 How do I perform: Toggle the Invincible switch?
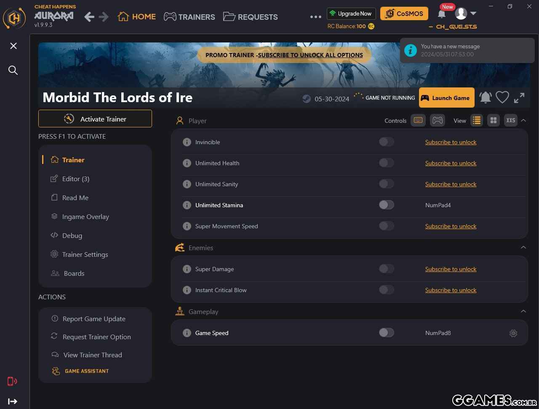(x=386, y=142)
